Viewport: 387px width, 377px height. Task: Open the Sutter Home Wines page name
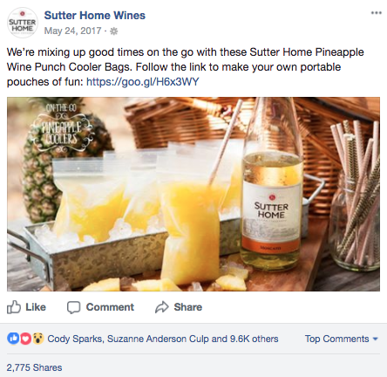[95, 15]
